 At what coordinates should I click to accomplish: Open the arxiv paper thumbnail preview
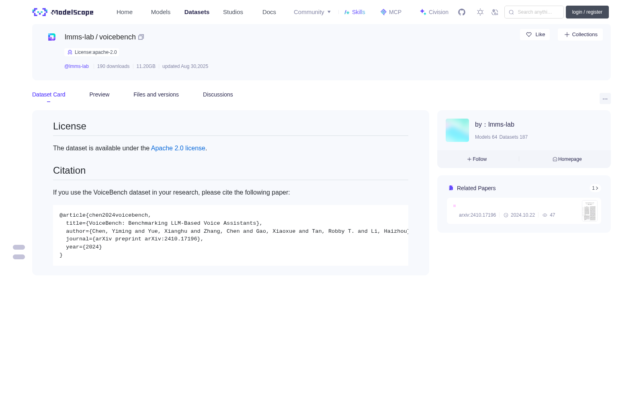[590, 211]
